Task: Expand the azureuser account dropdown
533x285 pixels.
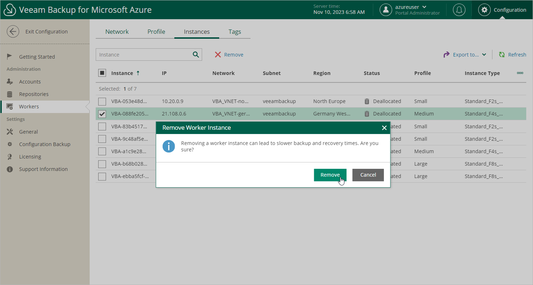Action: pos(424,7)
